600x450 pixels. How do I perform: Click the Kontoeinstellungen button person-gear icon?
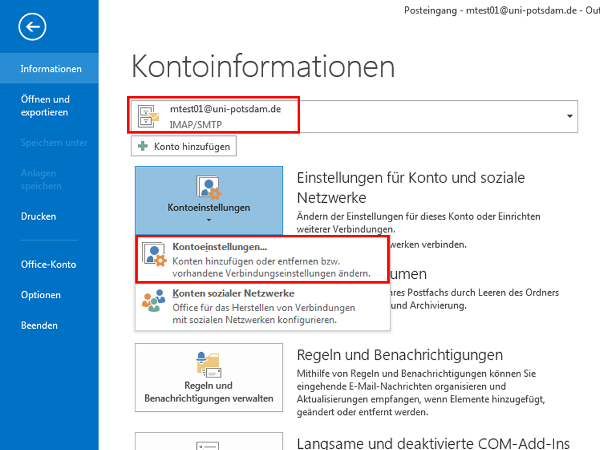[209, 187]
